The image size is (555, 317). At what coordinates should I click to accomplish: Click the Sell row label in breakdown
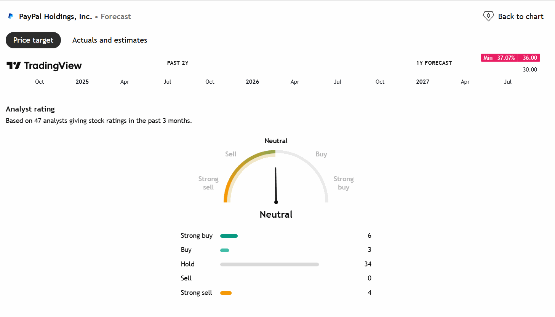pyautogui.click(x=186, y=278)
